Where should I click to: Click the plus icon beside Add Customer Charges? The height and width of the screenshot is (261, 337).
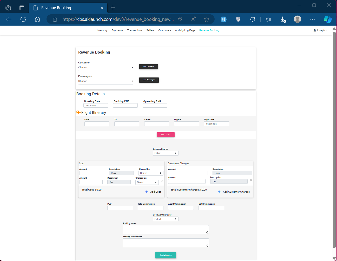pyautogui.click(x=219, y=192)
